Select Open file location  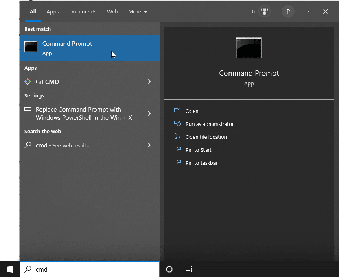pyautogui.click(x=206, y=137)
